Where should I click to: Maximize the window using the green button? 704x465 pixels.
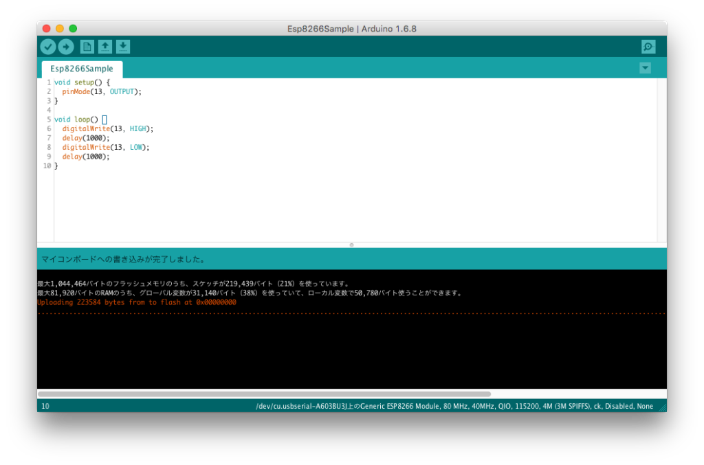pos(73,29)
